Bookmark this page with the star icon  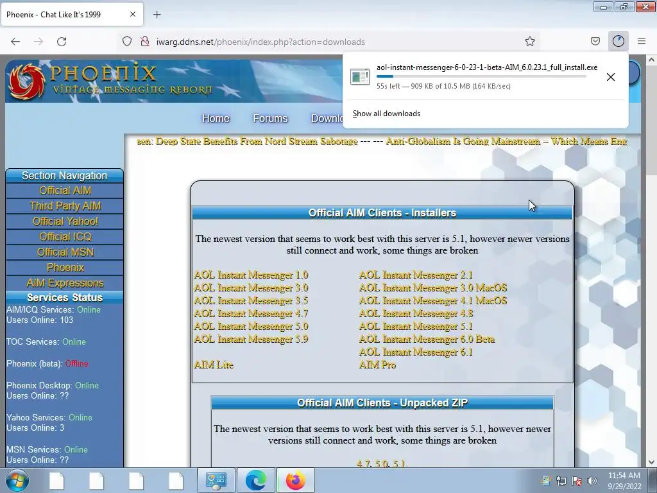coord(529,42)
